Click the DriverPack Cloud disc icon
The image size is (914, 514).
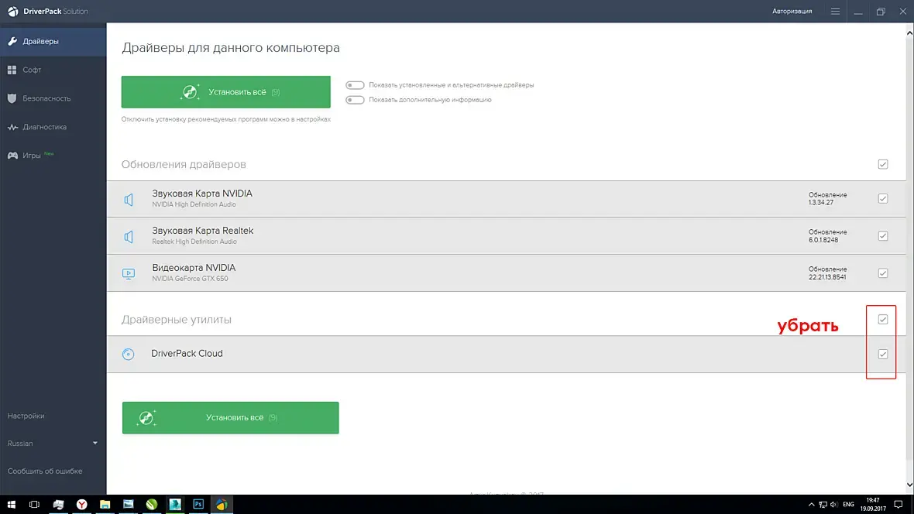[x=129, y=355]
